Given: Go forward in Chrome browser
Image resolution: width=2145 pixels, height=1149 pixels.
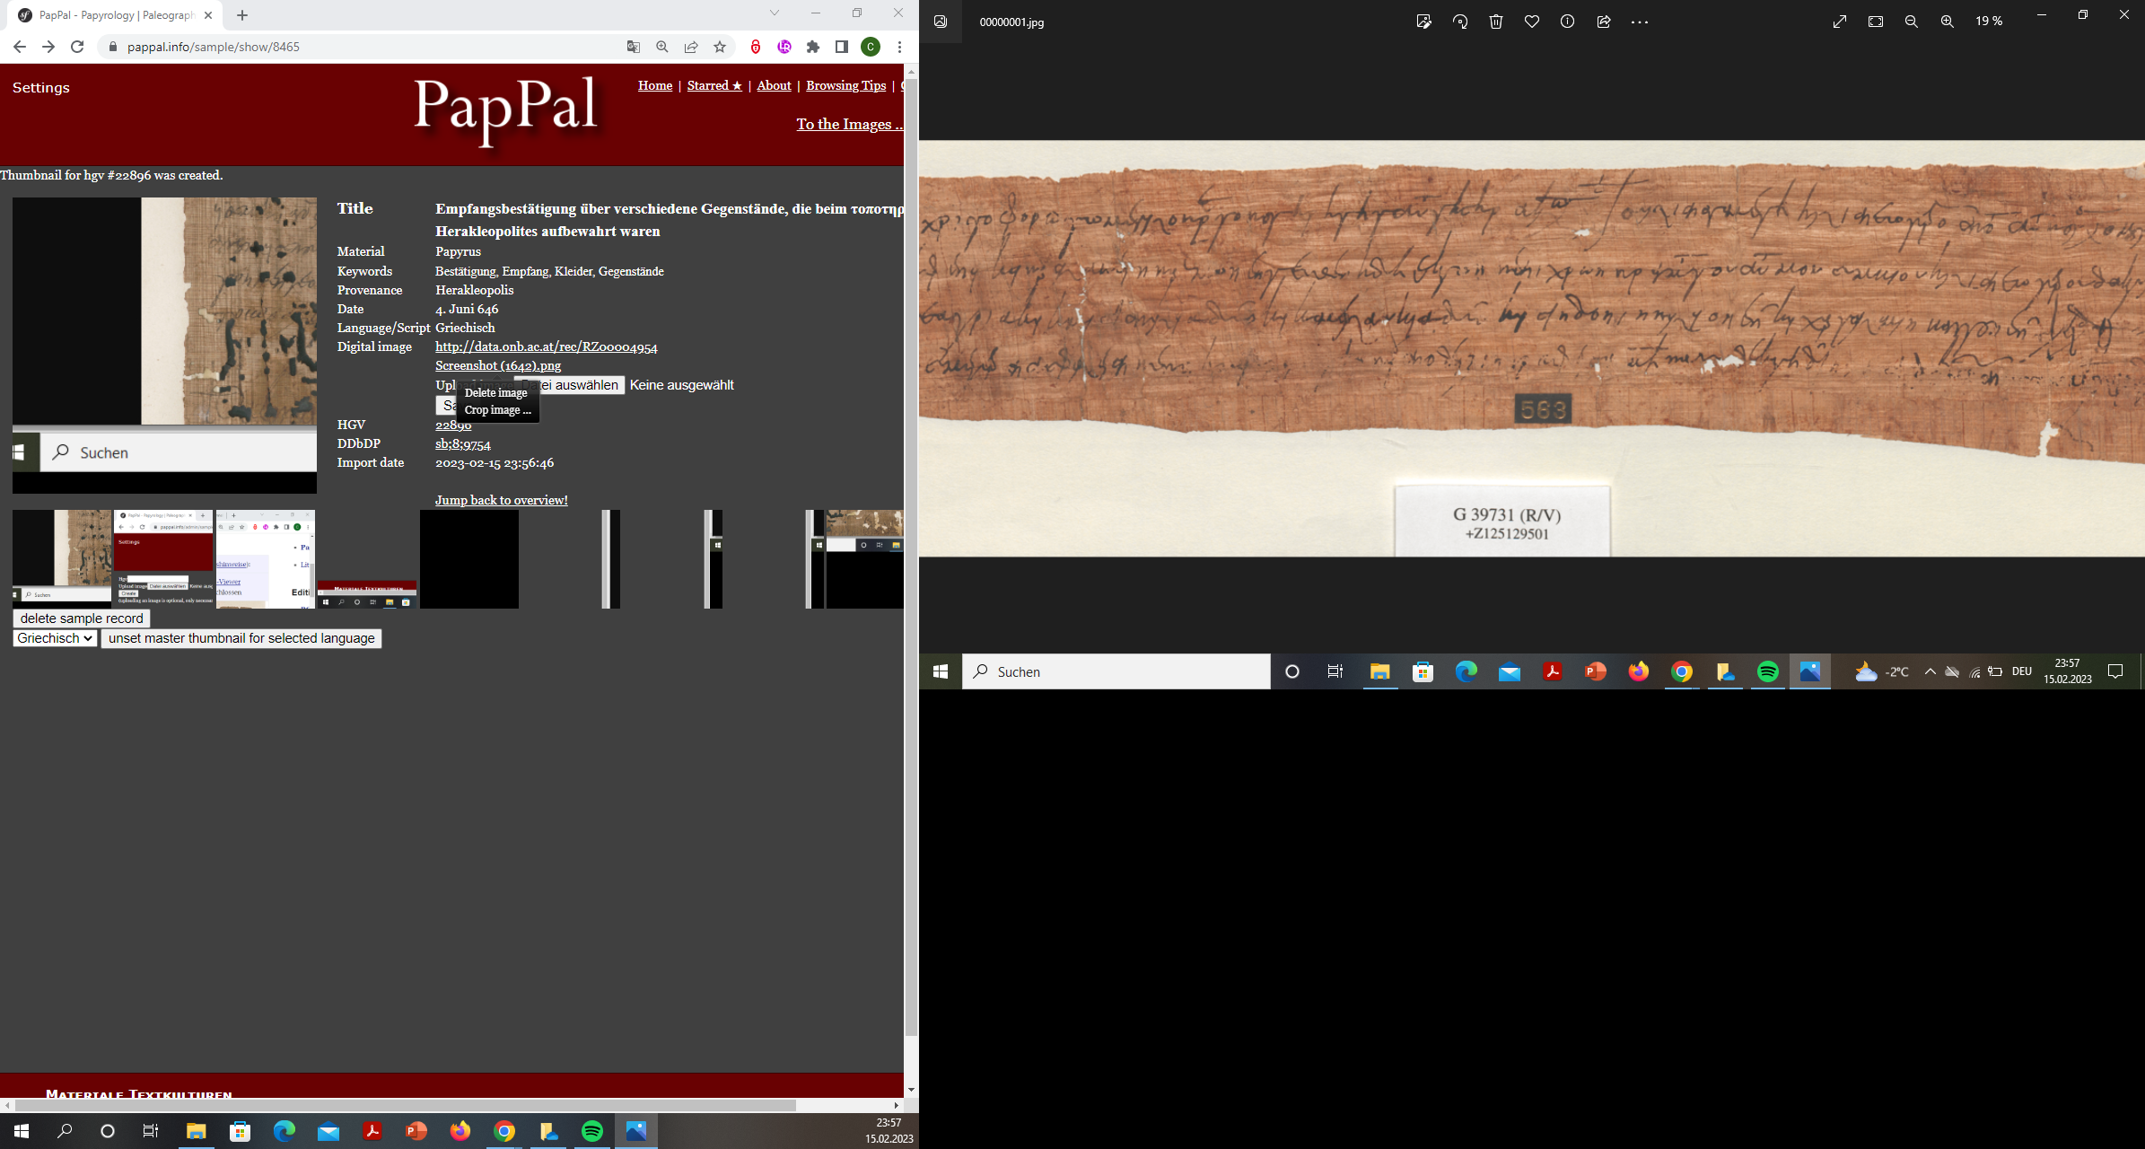Looking at the screenshot, I should click(48, 47).
